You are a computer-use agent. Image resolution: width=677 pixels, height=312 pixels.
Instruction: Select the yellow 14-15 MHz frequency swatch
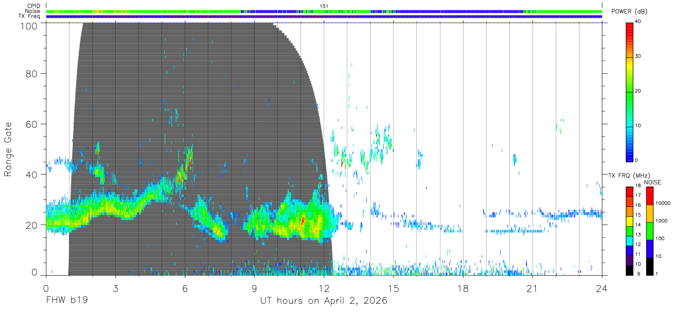[630, 221]
